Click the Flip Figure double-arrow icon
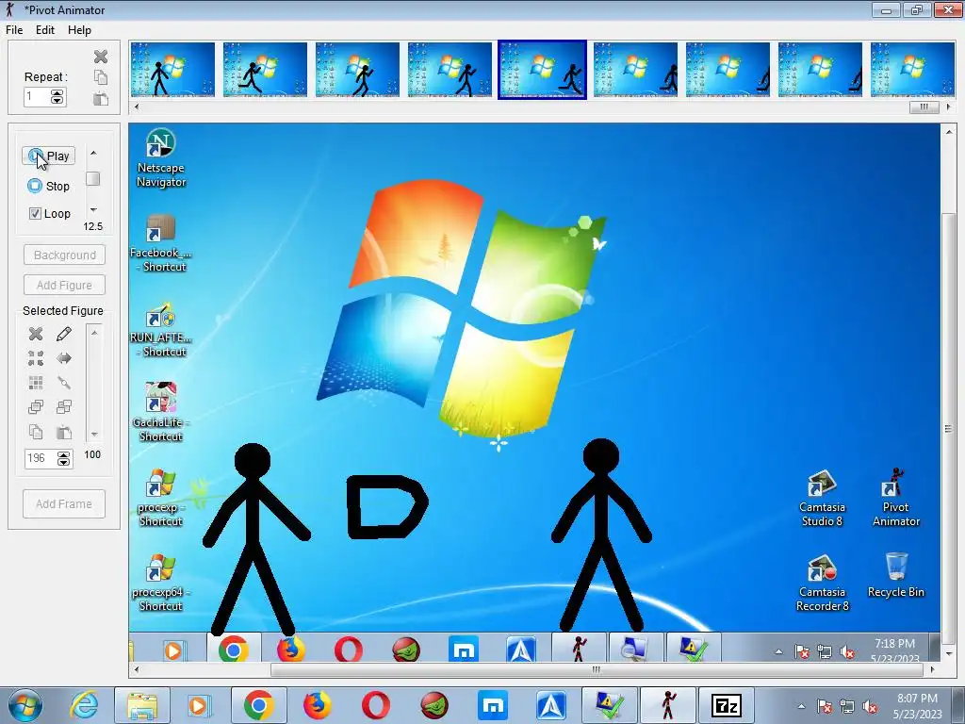The image size is (965, 724). (x=64, y=358)
